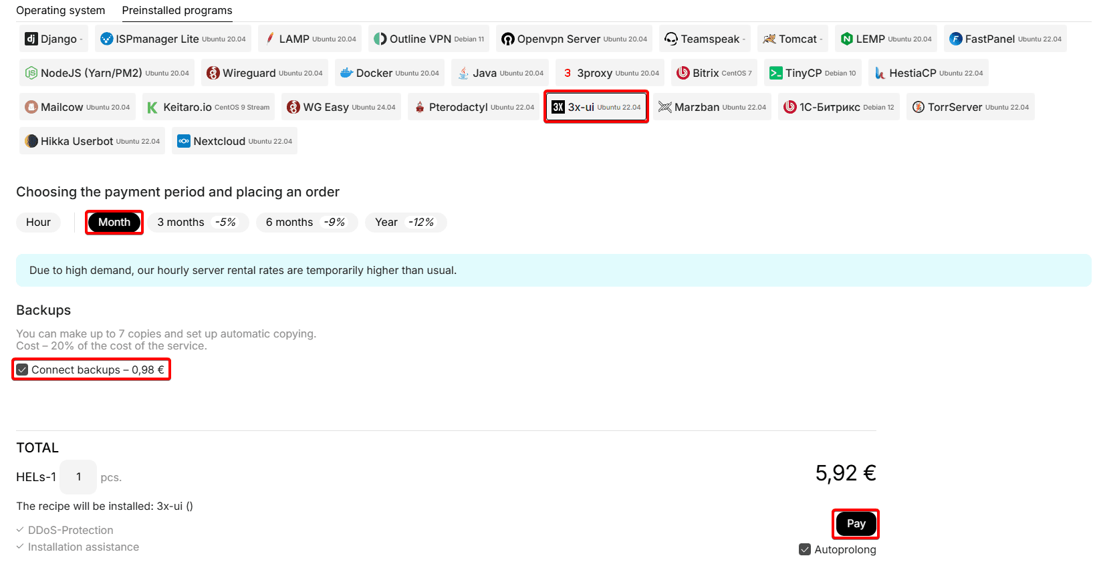The width and height of the screenshot is (1099, 566).
Task: Pick the Wireguard icon
Action: (213, 73)
